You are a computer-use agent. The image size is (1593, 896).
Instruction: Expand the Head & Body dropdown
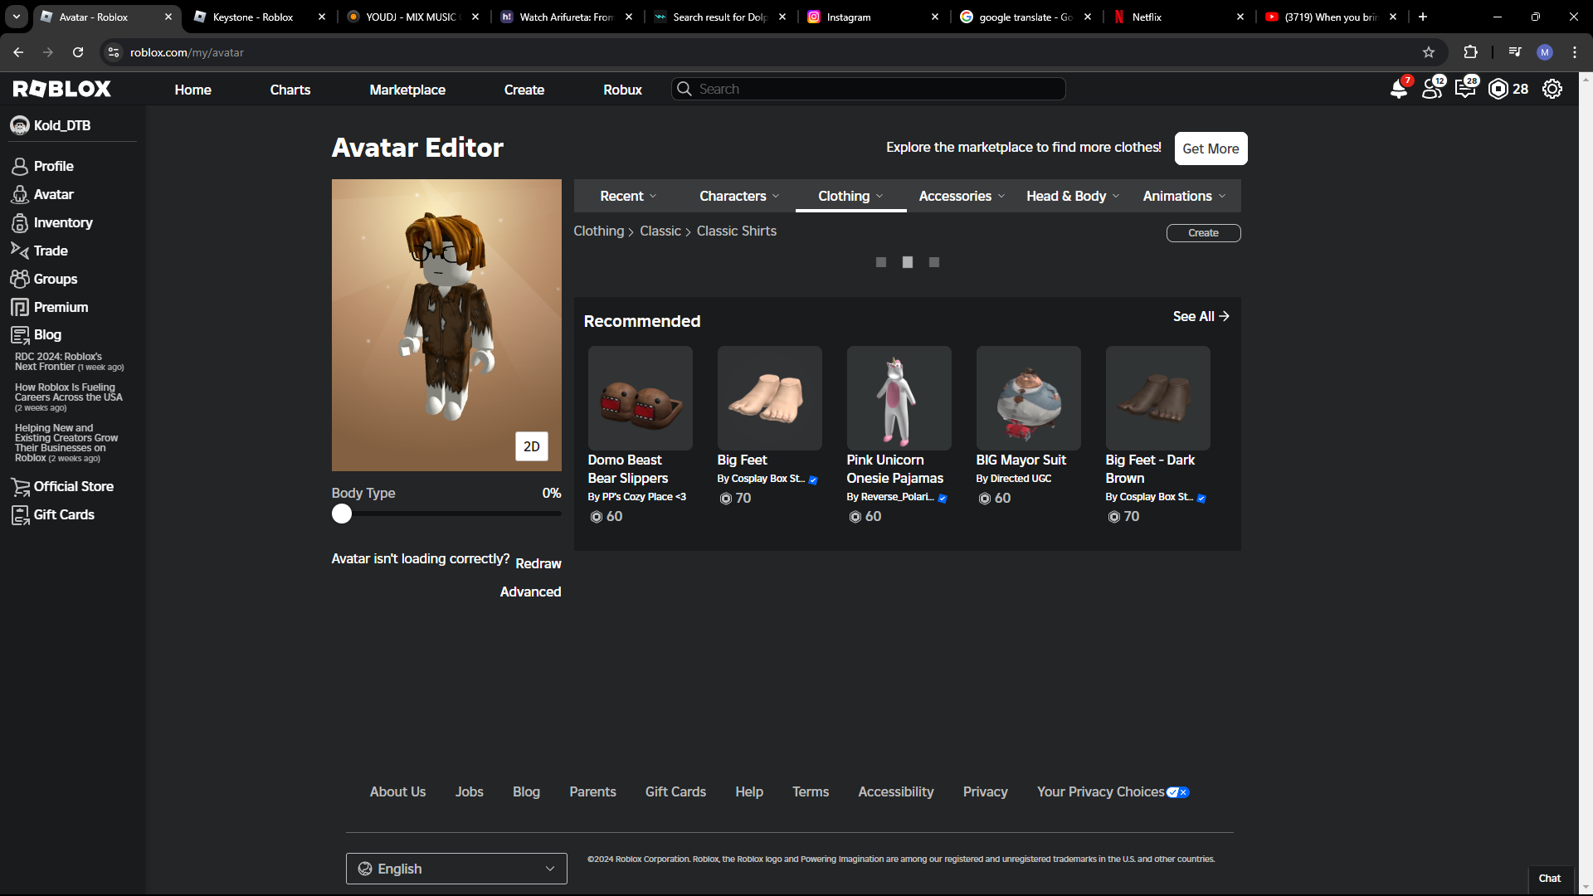(x=1073, y=196)
